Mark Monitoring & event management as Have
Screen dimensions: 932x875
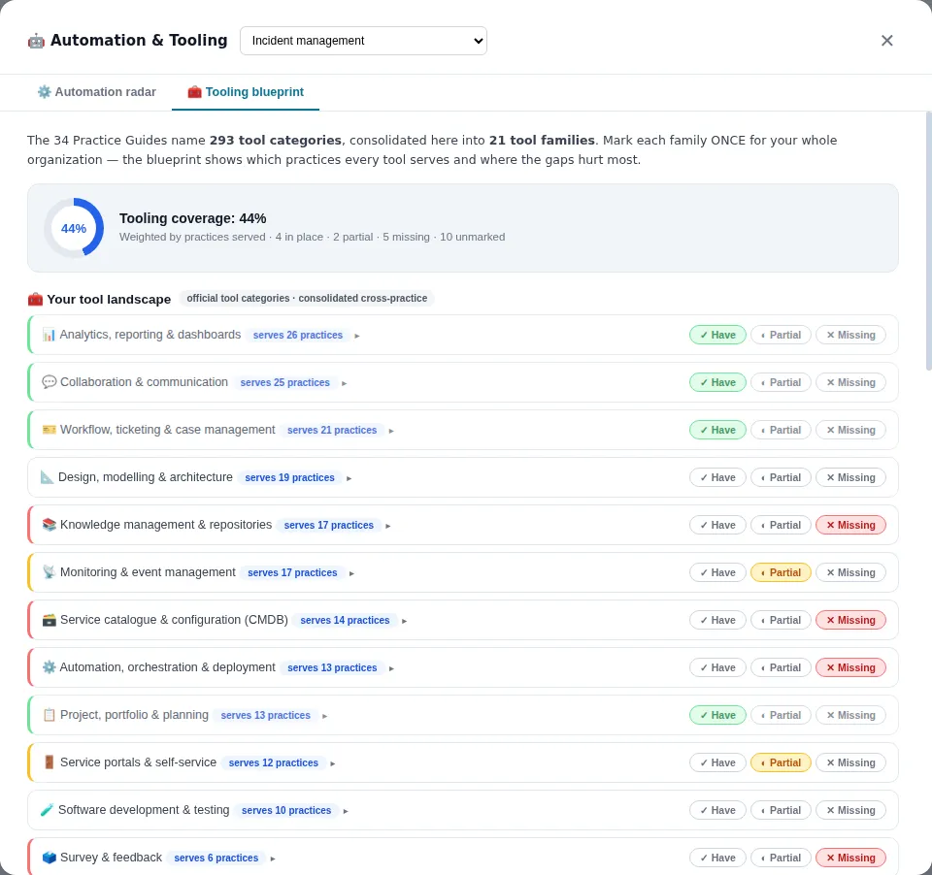[x=717, y=572]
